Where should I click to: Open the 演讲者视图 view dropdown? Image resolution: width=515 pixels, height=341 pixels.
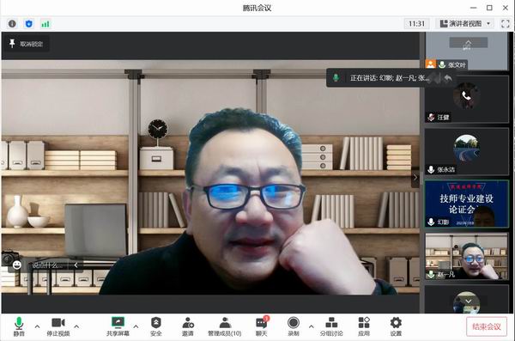(x=464, y=24)
